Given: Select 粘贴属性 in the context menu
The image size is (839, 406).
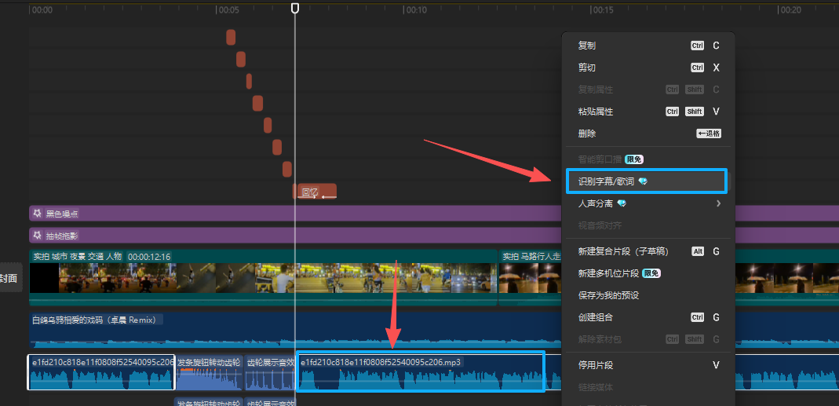Looking at the screenshot, I should [x=596, y=112].
